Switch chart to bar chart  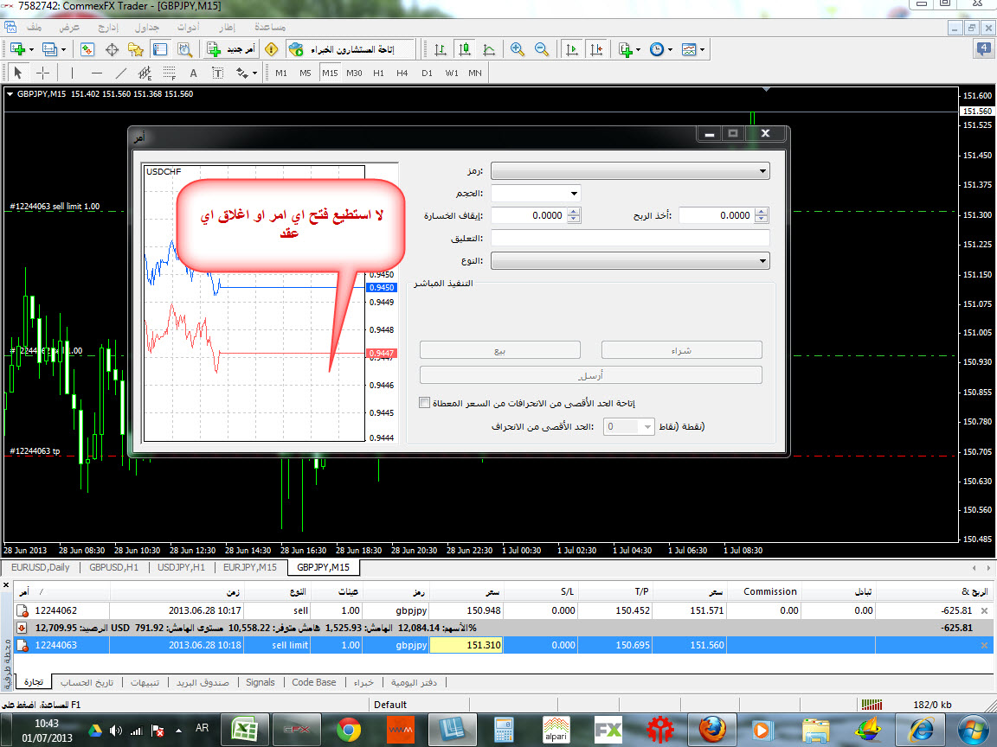pyautogui.click(x=440, y=49)
